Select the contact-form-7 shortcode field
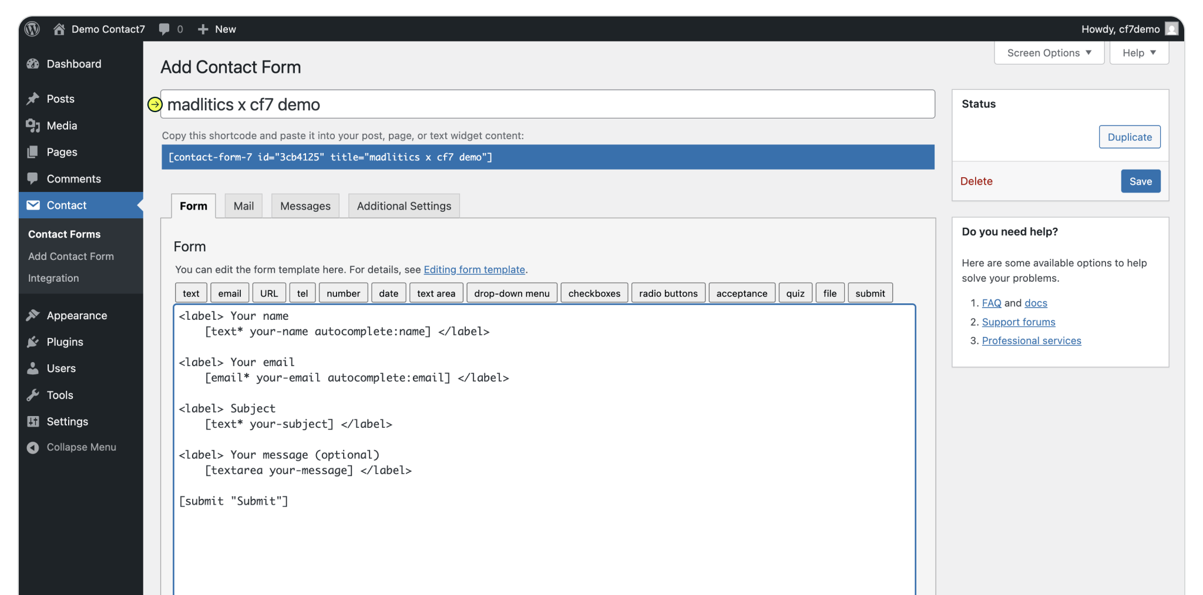 point(547,157)
